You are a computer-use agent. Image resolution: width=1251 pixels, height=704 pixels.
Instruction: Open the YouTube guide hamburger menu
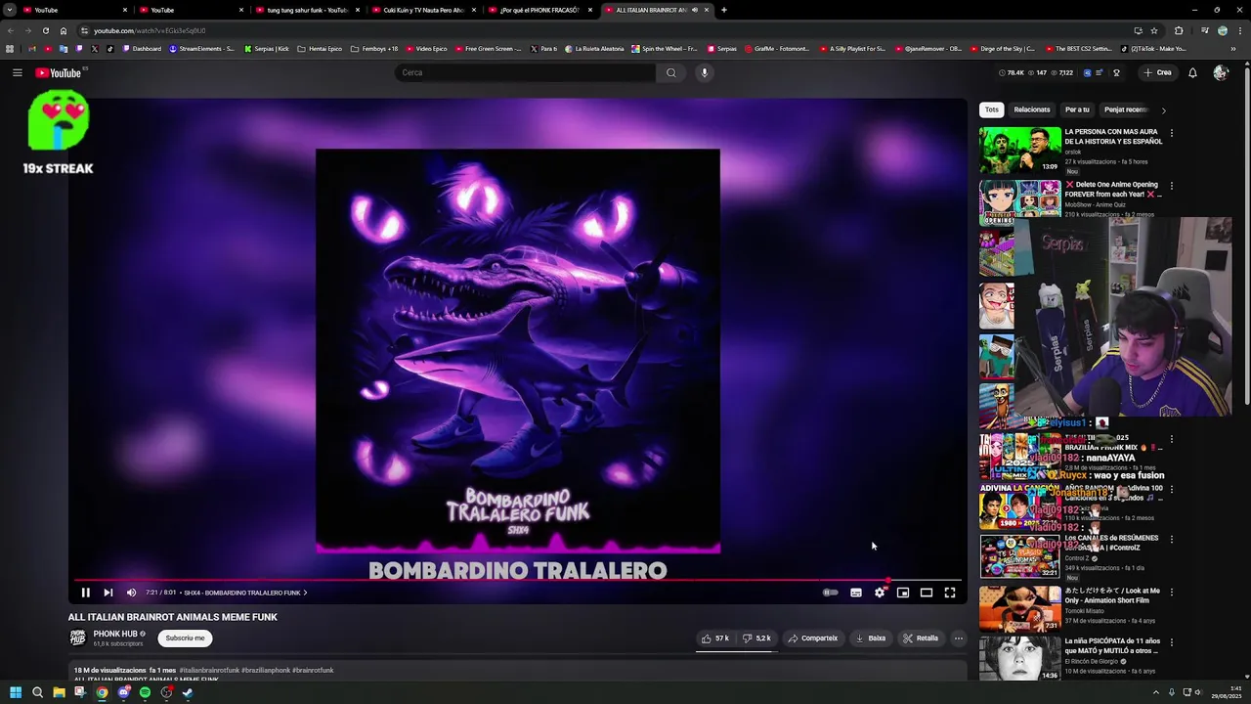coord(17,72)
